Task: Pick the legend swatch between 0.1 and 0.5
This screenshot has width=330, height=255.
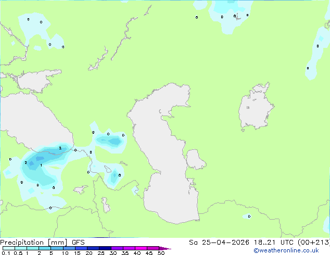Action: [9, 248]
